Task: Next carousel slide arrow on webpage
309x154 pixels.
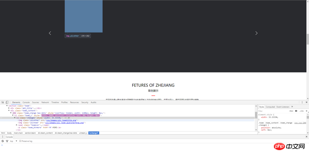Action: [x=256, y=33]
